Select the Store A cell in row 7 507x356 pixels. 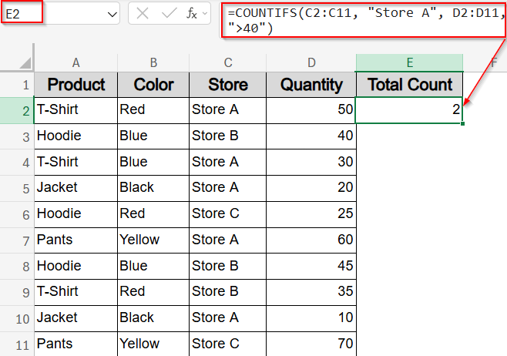coord(227,240)
